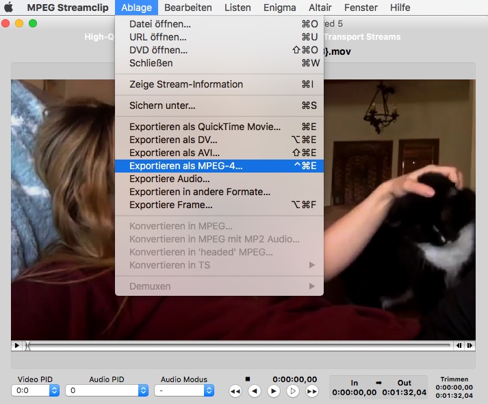
Task: Open the MPEG Streamclip application menu
Action: coord(68,7)
